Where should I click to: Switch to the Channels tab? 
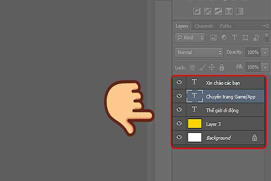point(204,26)
